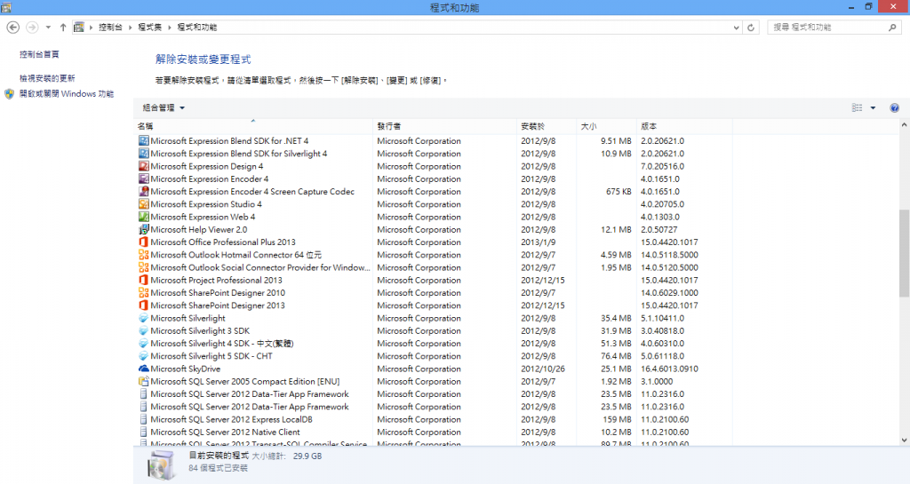This screenshot has width=910, height=484.
Task: Click the Microsoft SkyDrive cloud icon
Action: [143, 369]
